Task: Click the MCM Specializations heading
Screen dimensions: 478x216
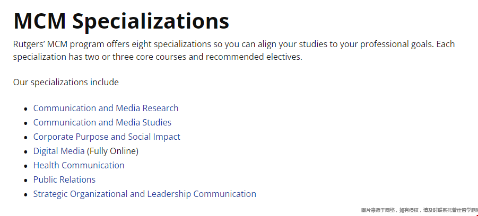Action: click(x=121, y=21)
